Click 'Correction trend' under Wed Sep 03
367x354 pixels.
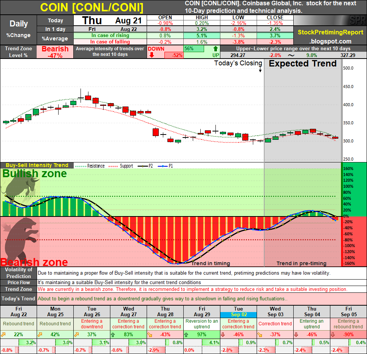275,324
